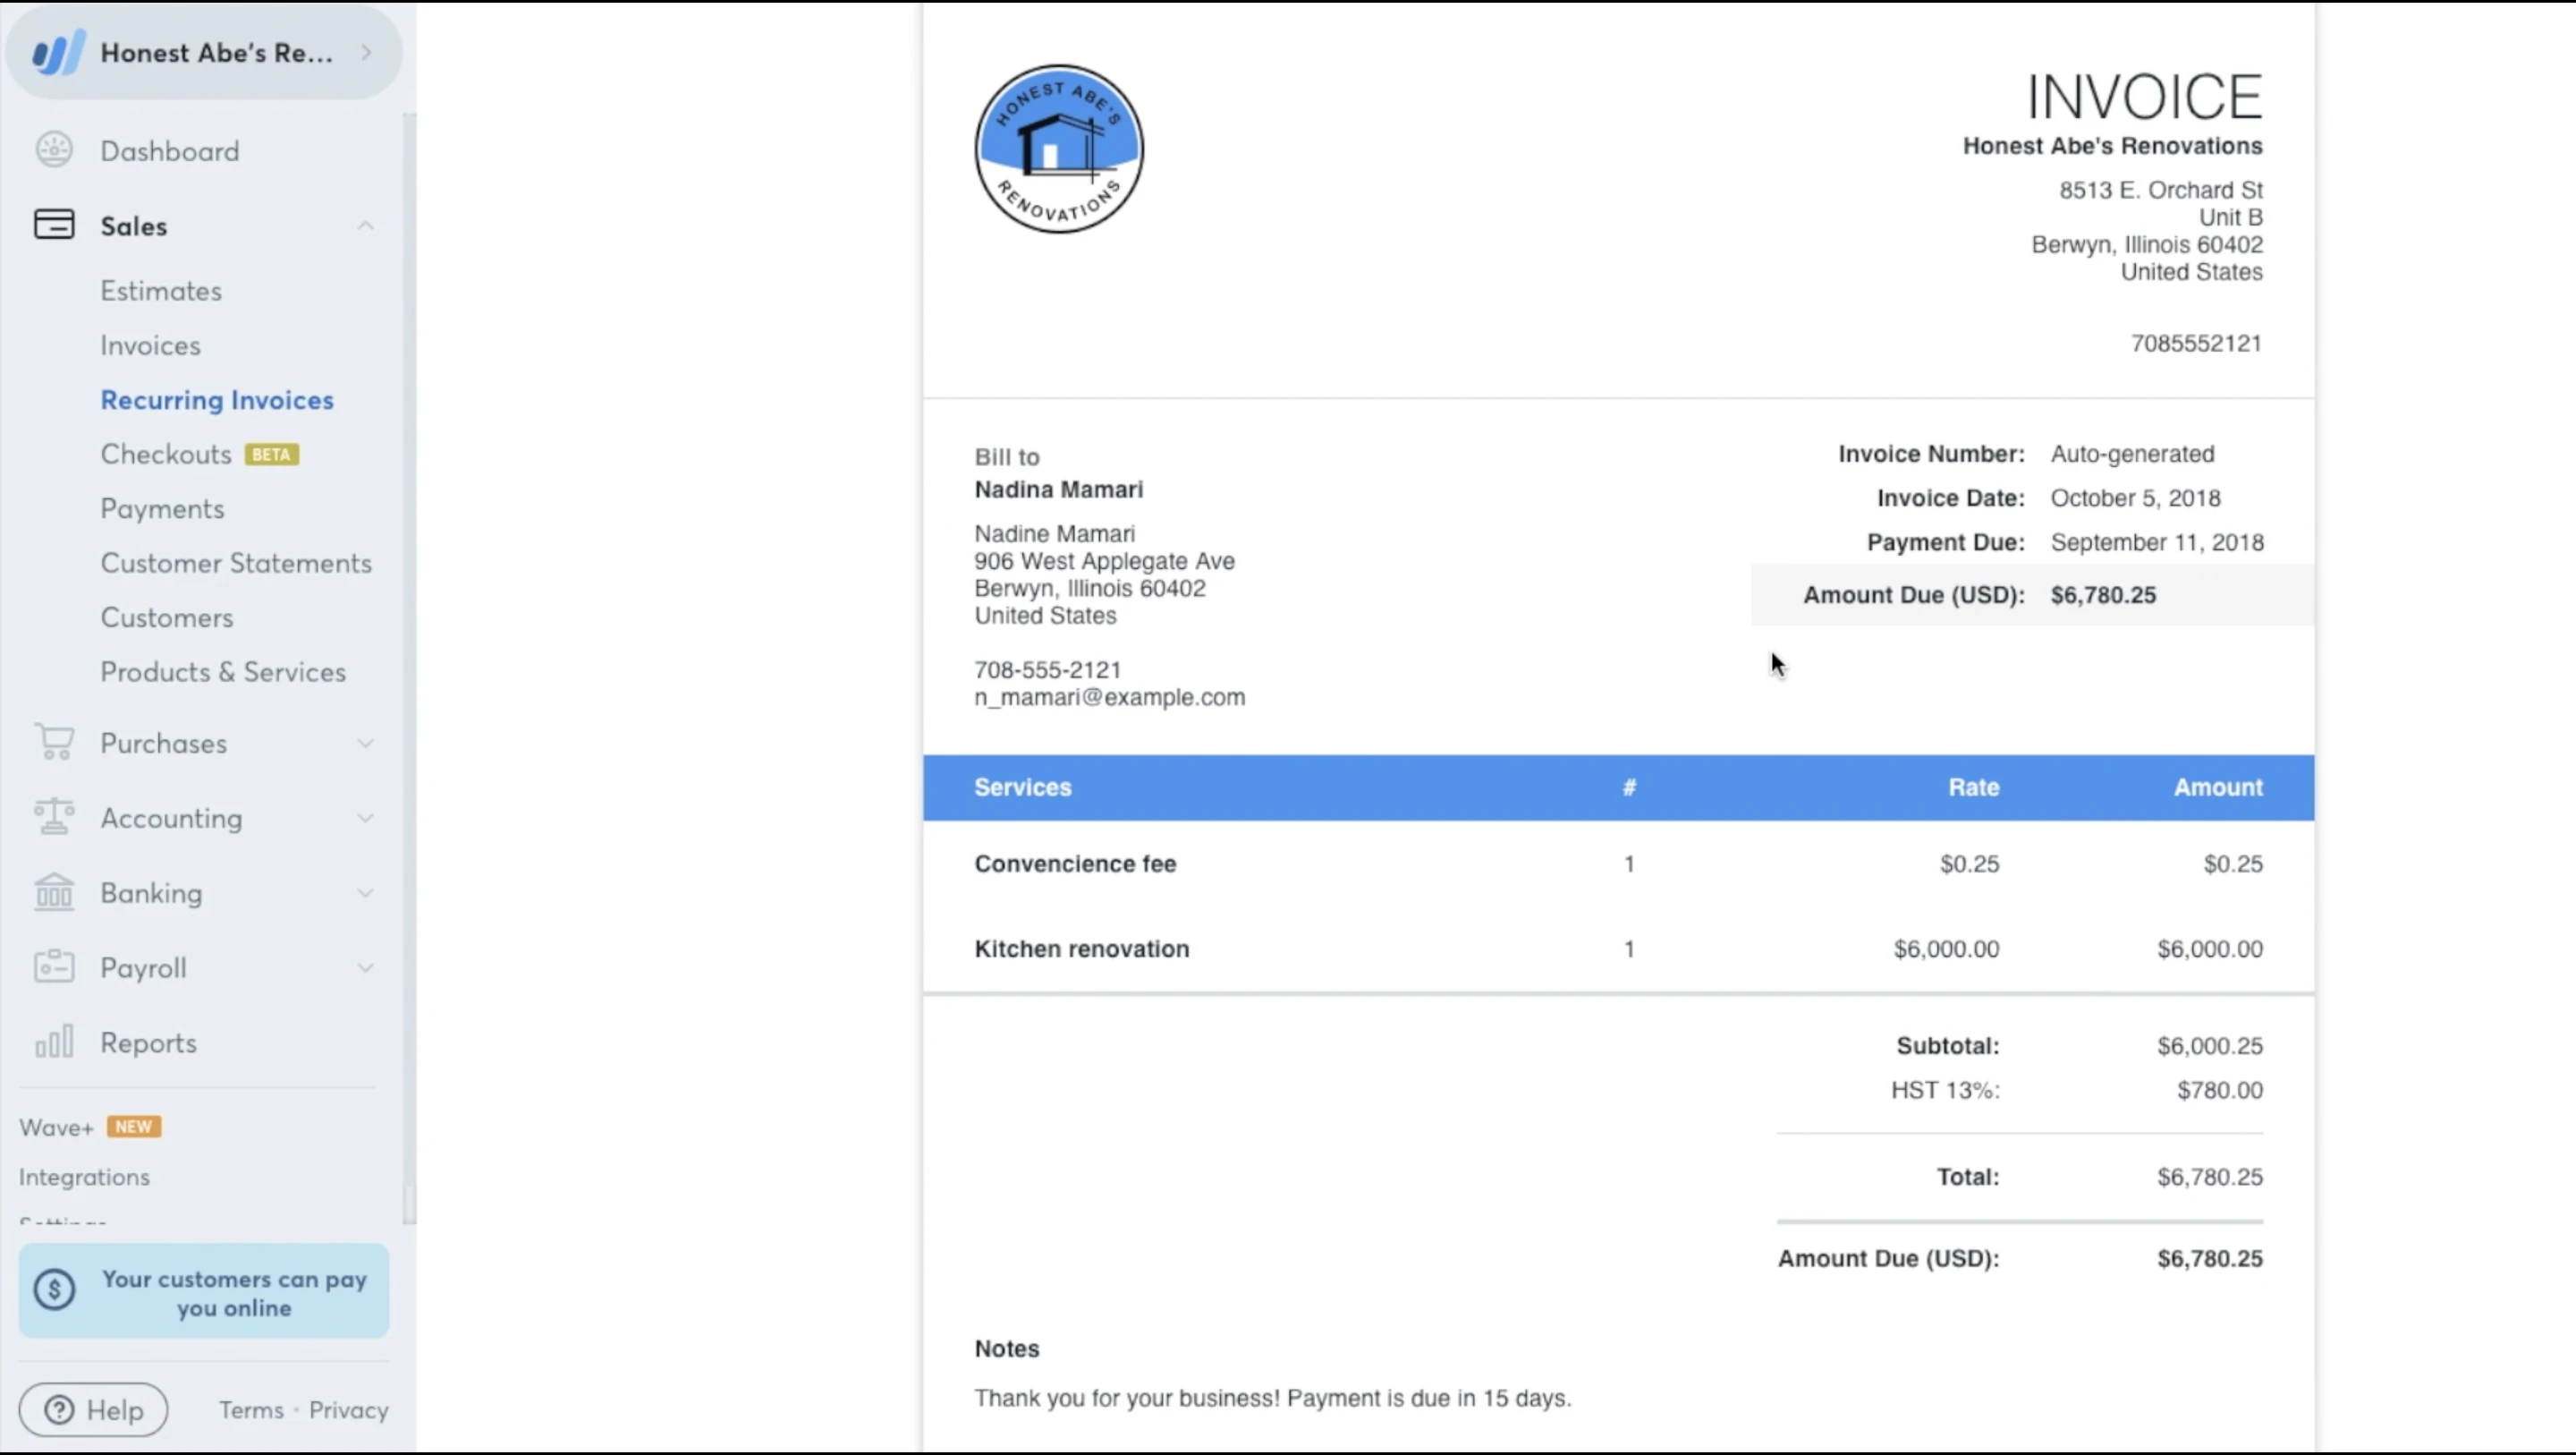Screen dimensions: 2576x1455
Task: Go to Customer Statements
Action: click(x=236, y=564)
